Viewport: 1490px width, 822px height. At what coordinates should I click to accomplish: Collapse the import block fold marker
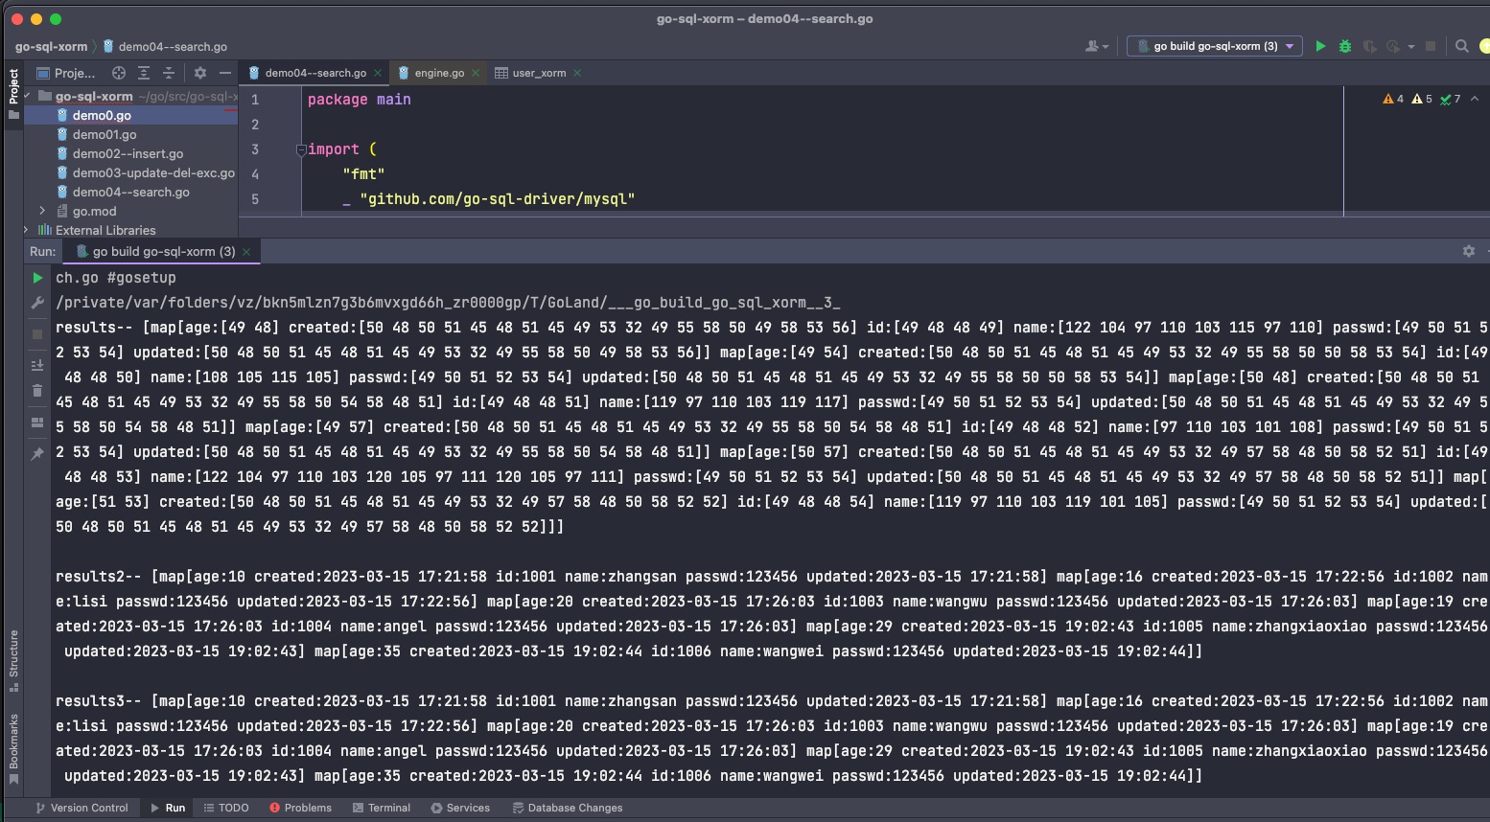pos(301,149)
